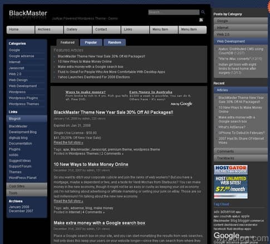Open the Wordpress Themes category
The width and height of the screenshot is (270, 244).
pyautogui.click(x=24, y=104)
